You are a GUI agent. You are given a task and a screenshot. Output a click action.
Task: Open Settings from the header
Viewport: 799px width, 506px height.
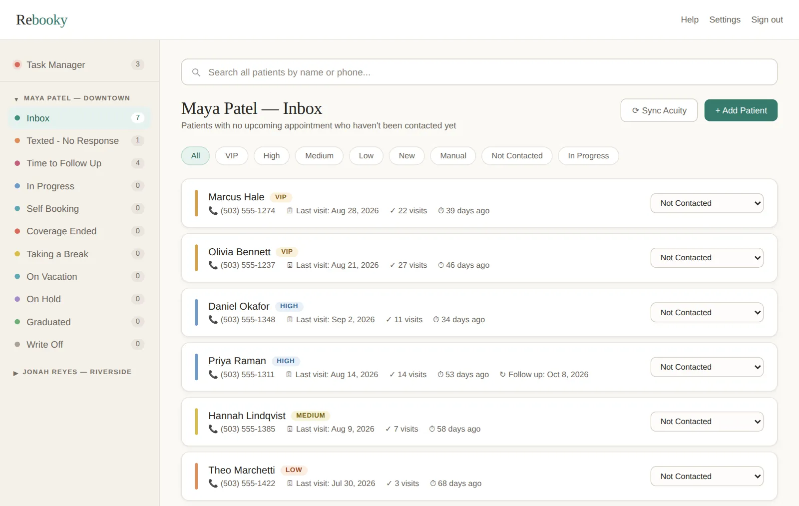[725, 19]
